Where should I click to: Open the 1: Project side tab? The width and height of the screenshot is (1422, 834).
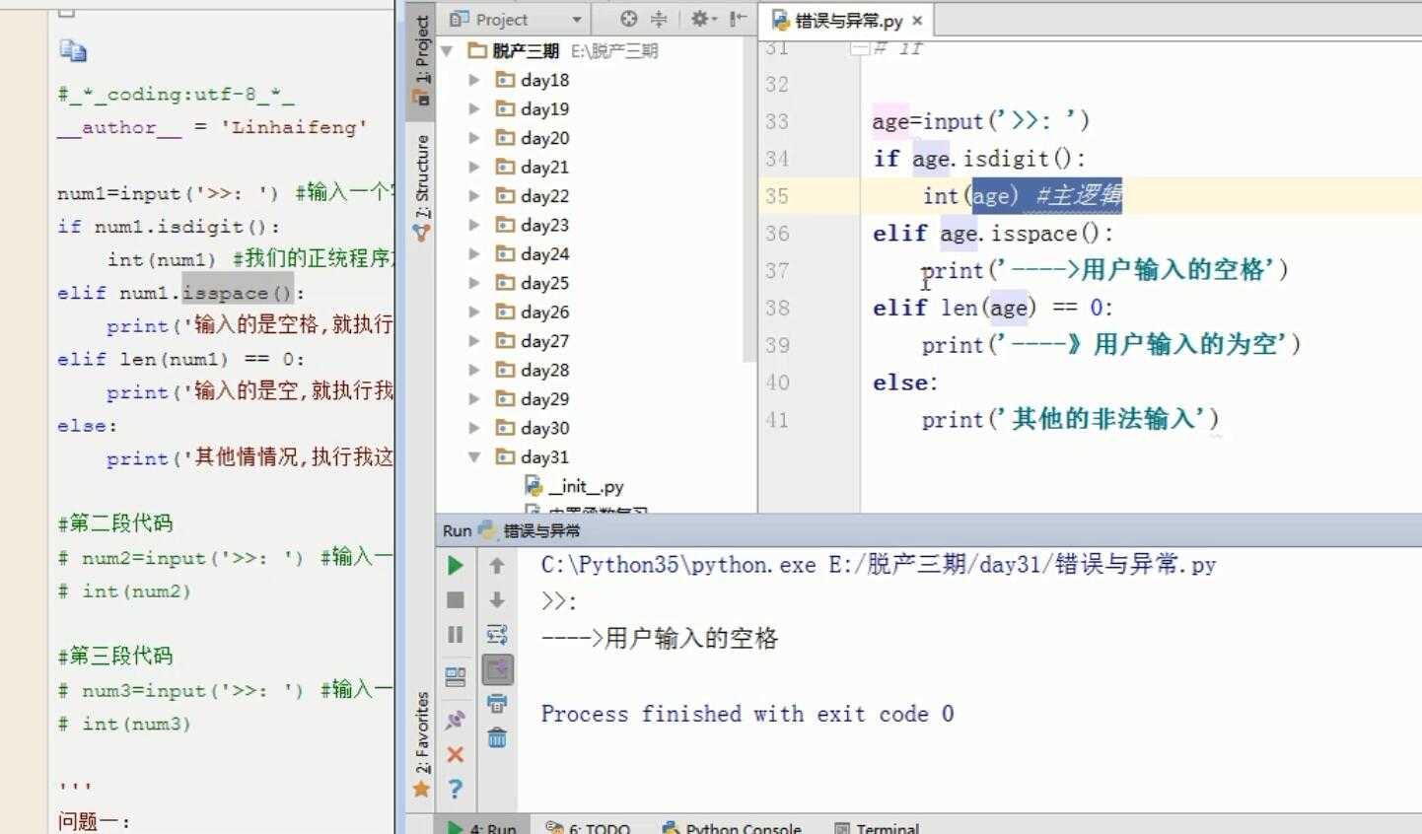421,59
